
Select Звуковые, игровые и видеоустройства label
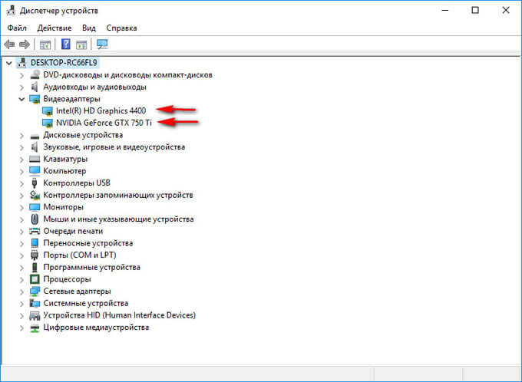tap(114, 147)
